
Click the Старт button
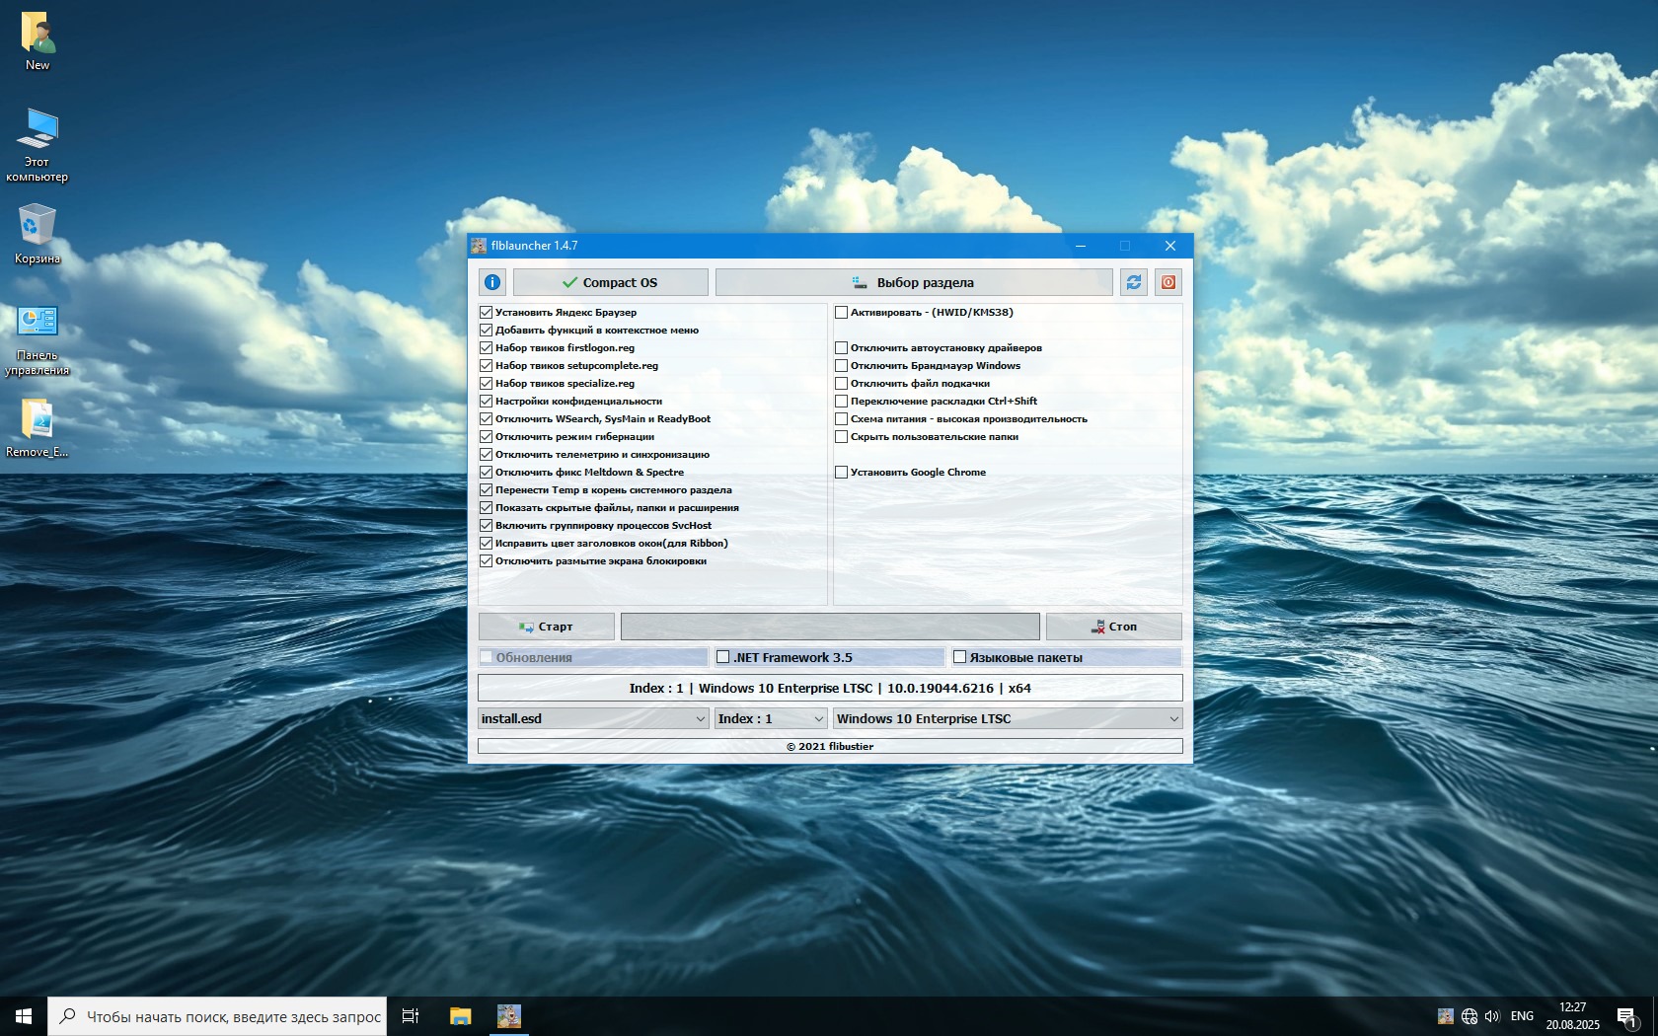coord(546,627)
